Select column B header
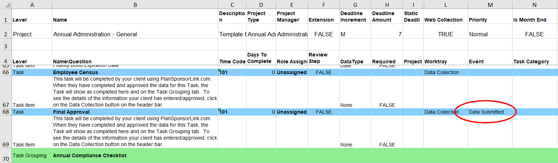558x163 pixels. tap(135, 4)
